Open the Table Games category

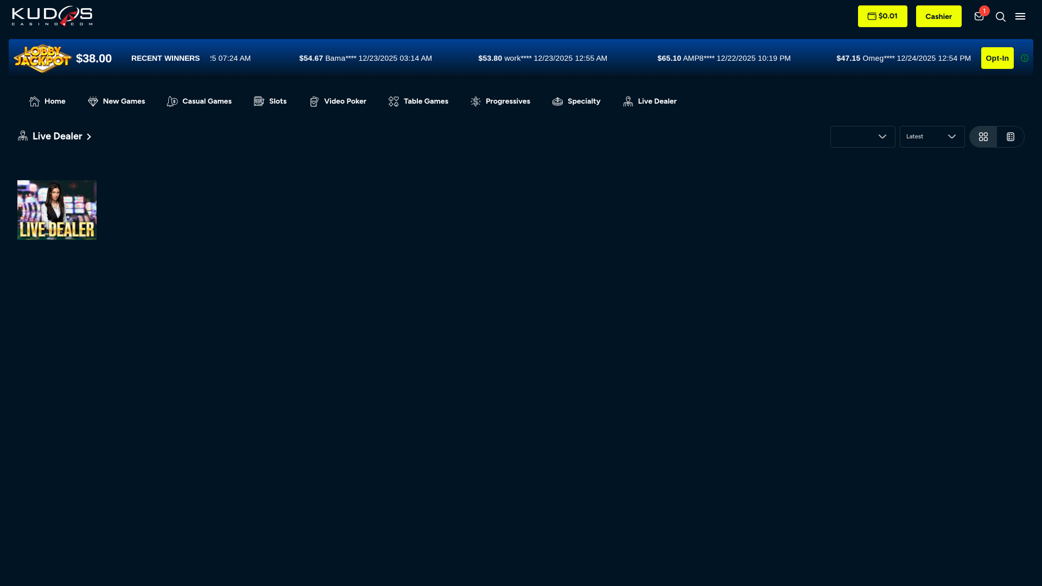(x=418, y=101)
